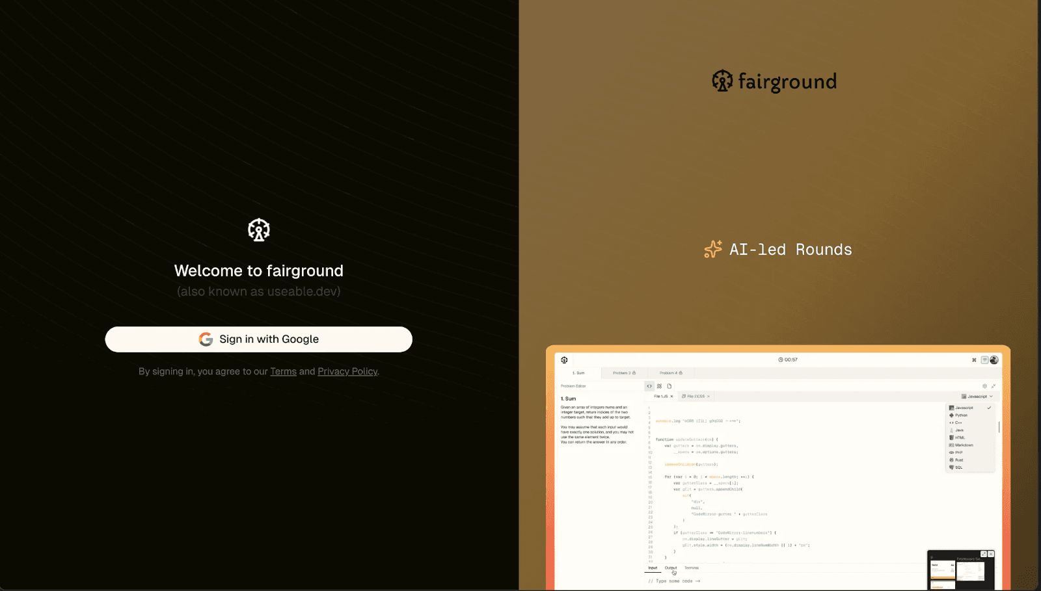The width and height of the screenshot is (1041, 591).
Task: Select the Sign in with Google button
Action: [259, 339]
